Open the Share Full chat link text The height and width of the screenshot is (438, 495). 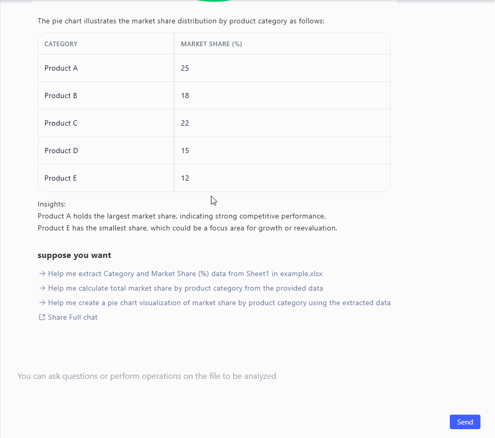coord(73,317)
